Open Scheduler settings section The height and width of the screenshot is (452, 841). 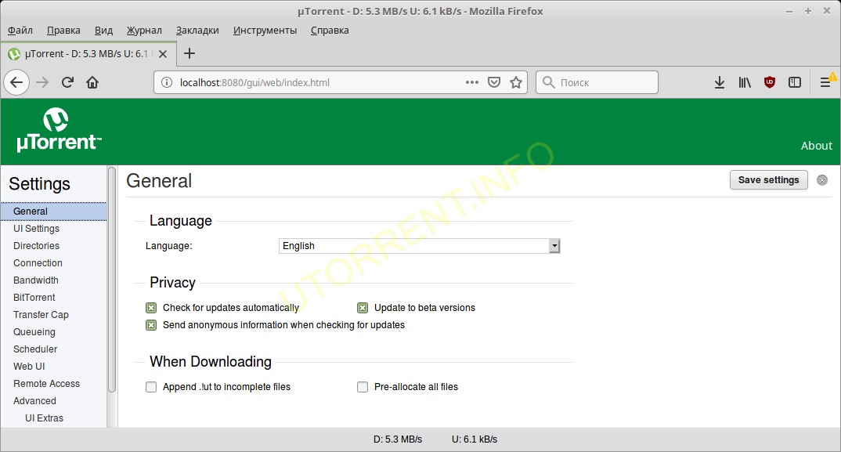click(35, 349)
